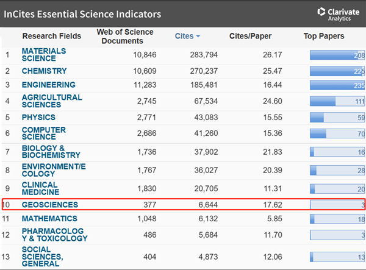Sort by Cites column dropdown arrow
This screenshot has height=270, width=366.
pyautogui.click(x=198, y=37)
